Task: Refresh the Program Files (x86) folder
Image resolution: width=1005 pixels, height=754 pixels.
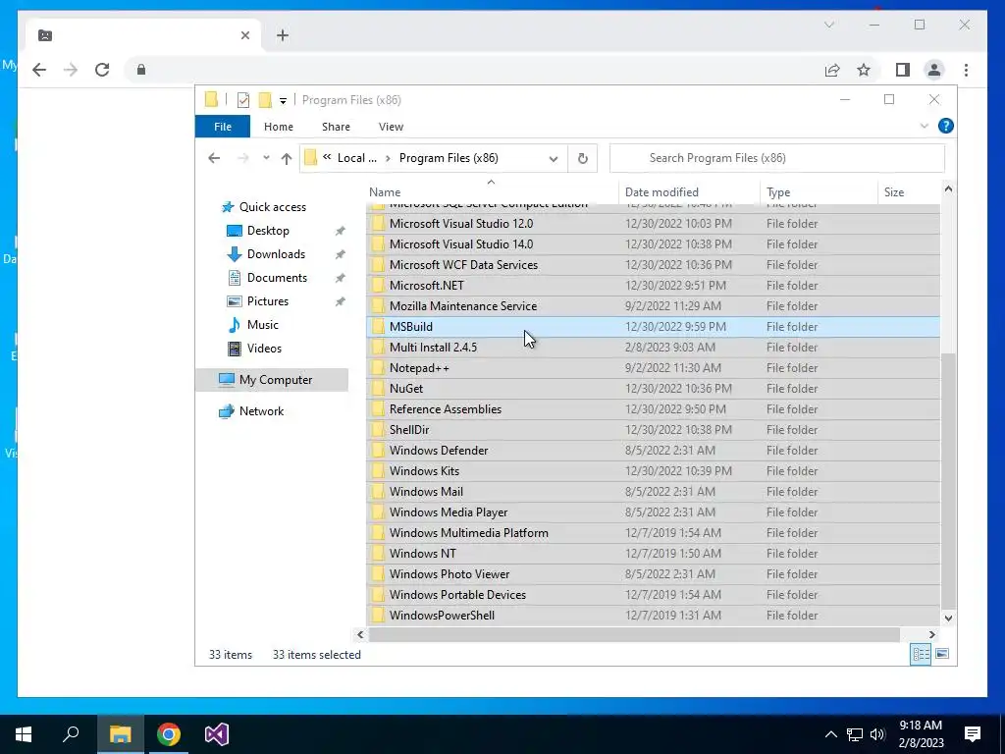Action: pos(583,158)
